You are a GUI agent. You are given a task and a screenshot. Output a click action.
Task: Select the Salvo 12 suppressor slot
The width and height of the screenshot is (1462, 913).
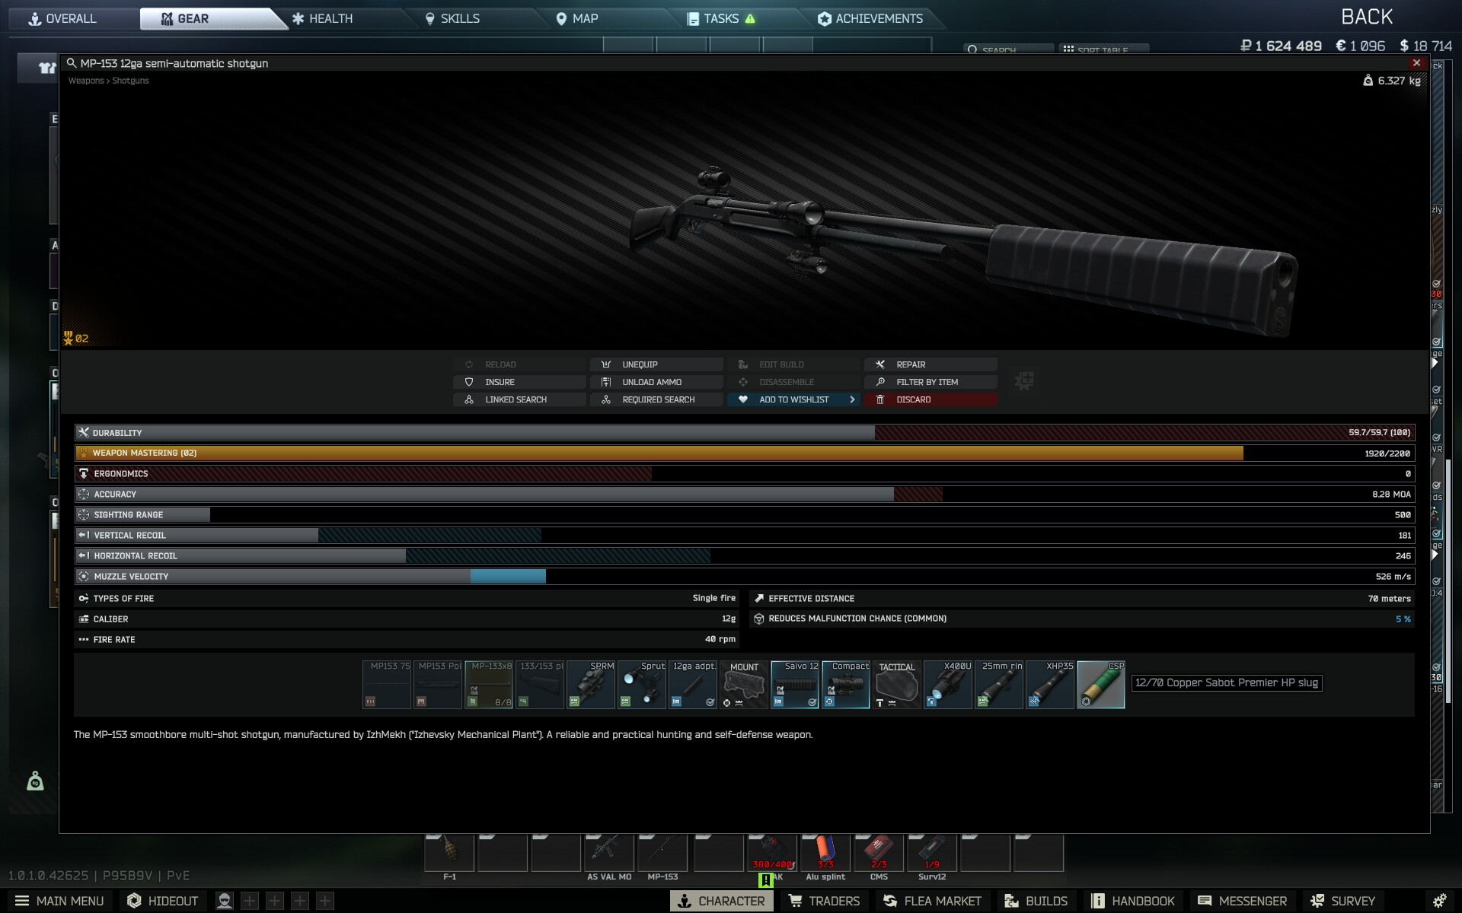click(x=794, y=685)
